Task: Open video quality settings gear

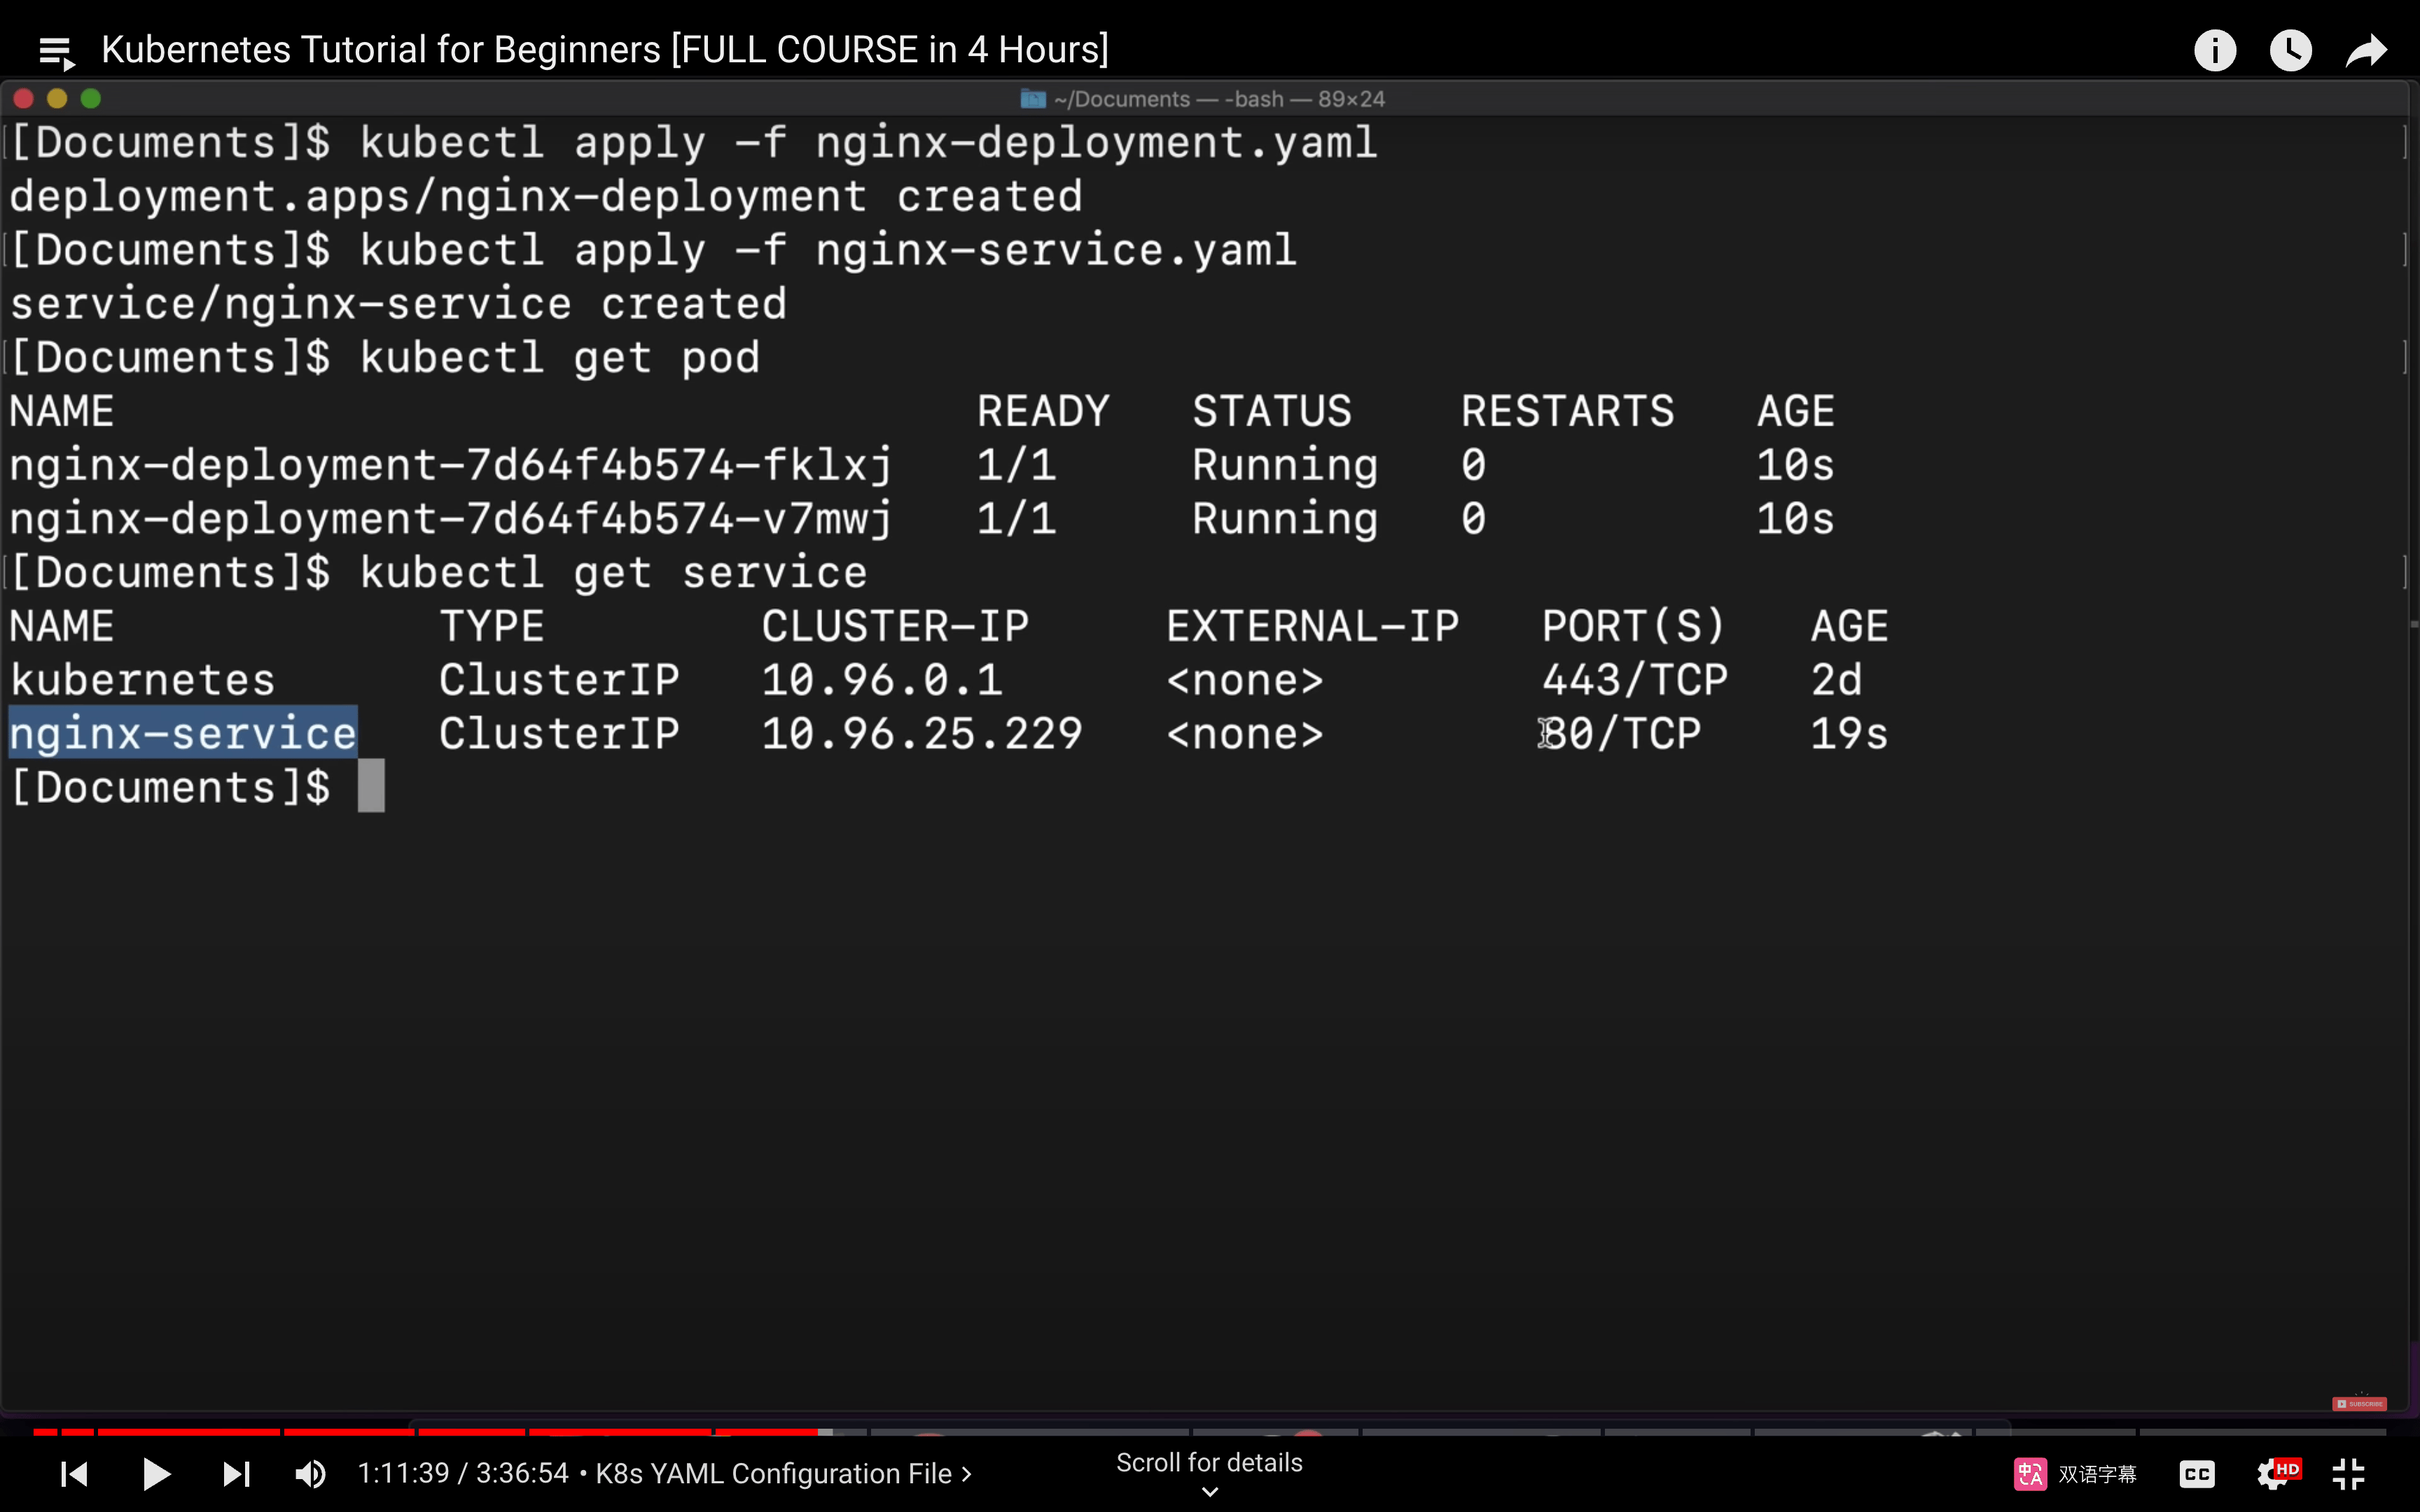Action: click(2277, 1473)
